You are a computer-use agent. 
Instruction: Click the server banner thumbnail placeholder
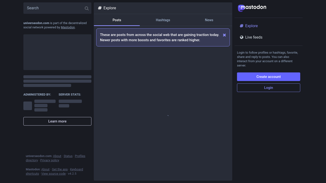[57, 52]
